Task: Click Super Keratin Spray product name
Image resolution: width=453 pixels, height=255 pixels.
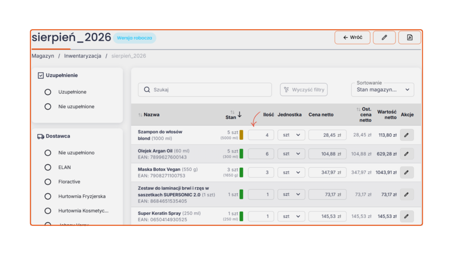Action: pyautogui.click(x=159, y=213)
